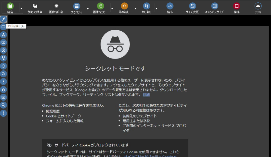
Task: Select the insert image tool
Action: coord(3,97)
